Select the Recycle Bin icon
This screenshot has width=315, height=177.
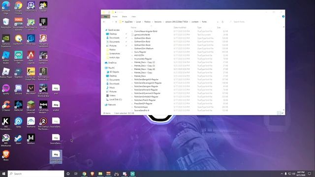pyautogui.click(x=6, y=23)
